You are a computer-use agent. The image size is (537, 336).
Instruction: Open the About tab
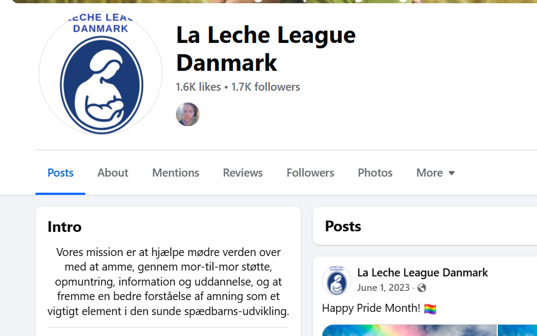pos(113,173)
